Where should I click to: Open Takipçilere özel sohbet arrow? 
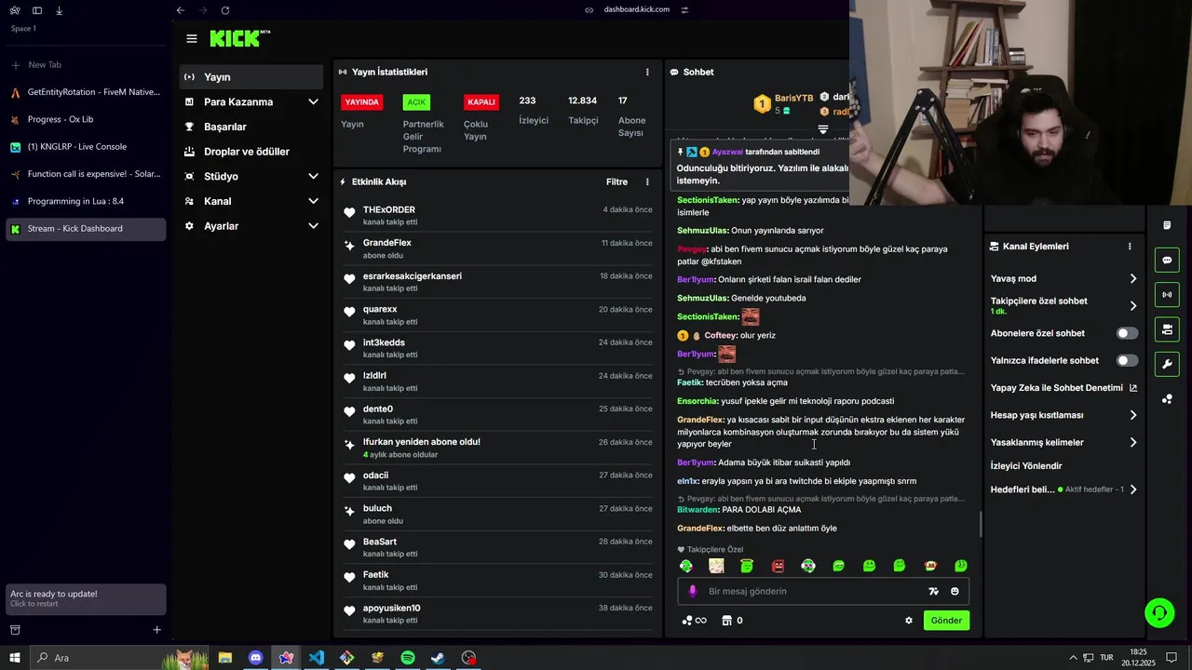coord(1132,305)
